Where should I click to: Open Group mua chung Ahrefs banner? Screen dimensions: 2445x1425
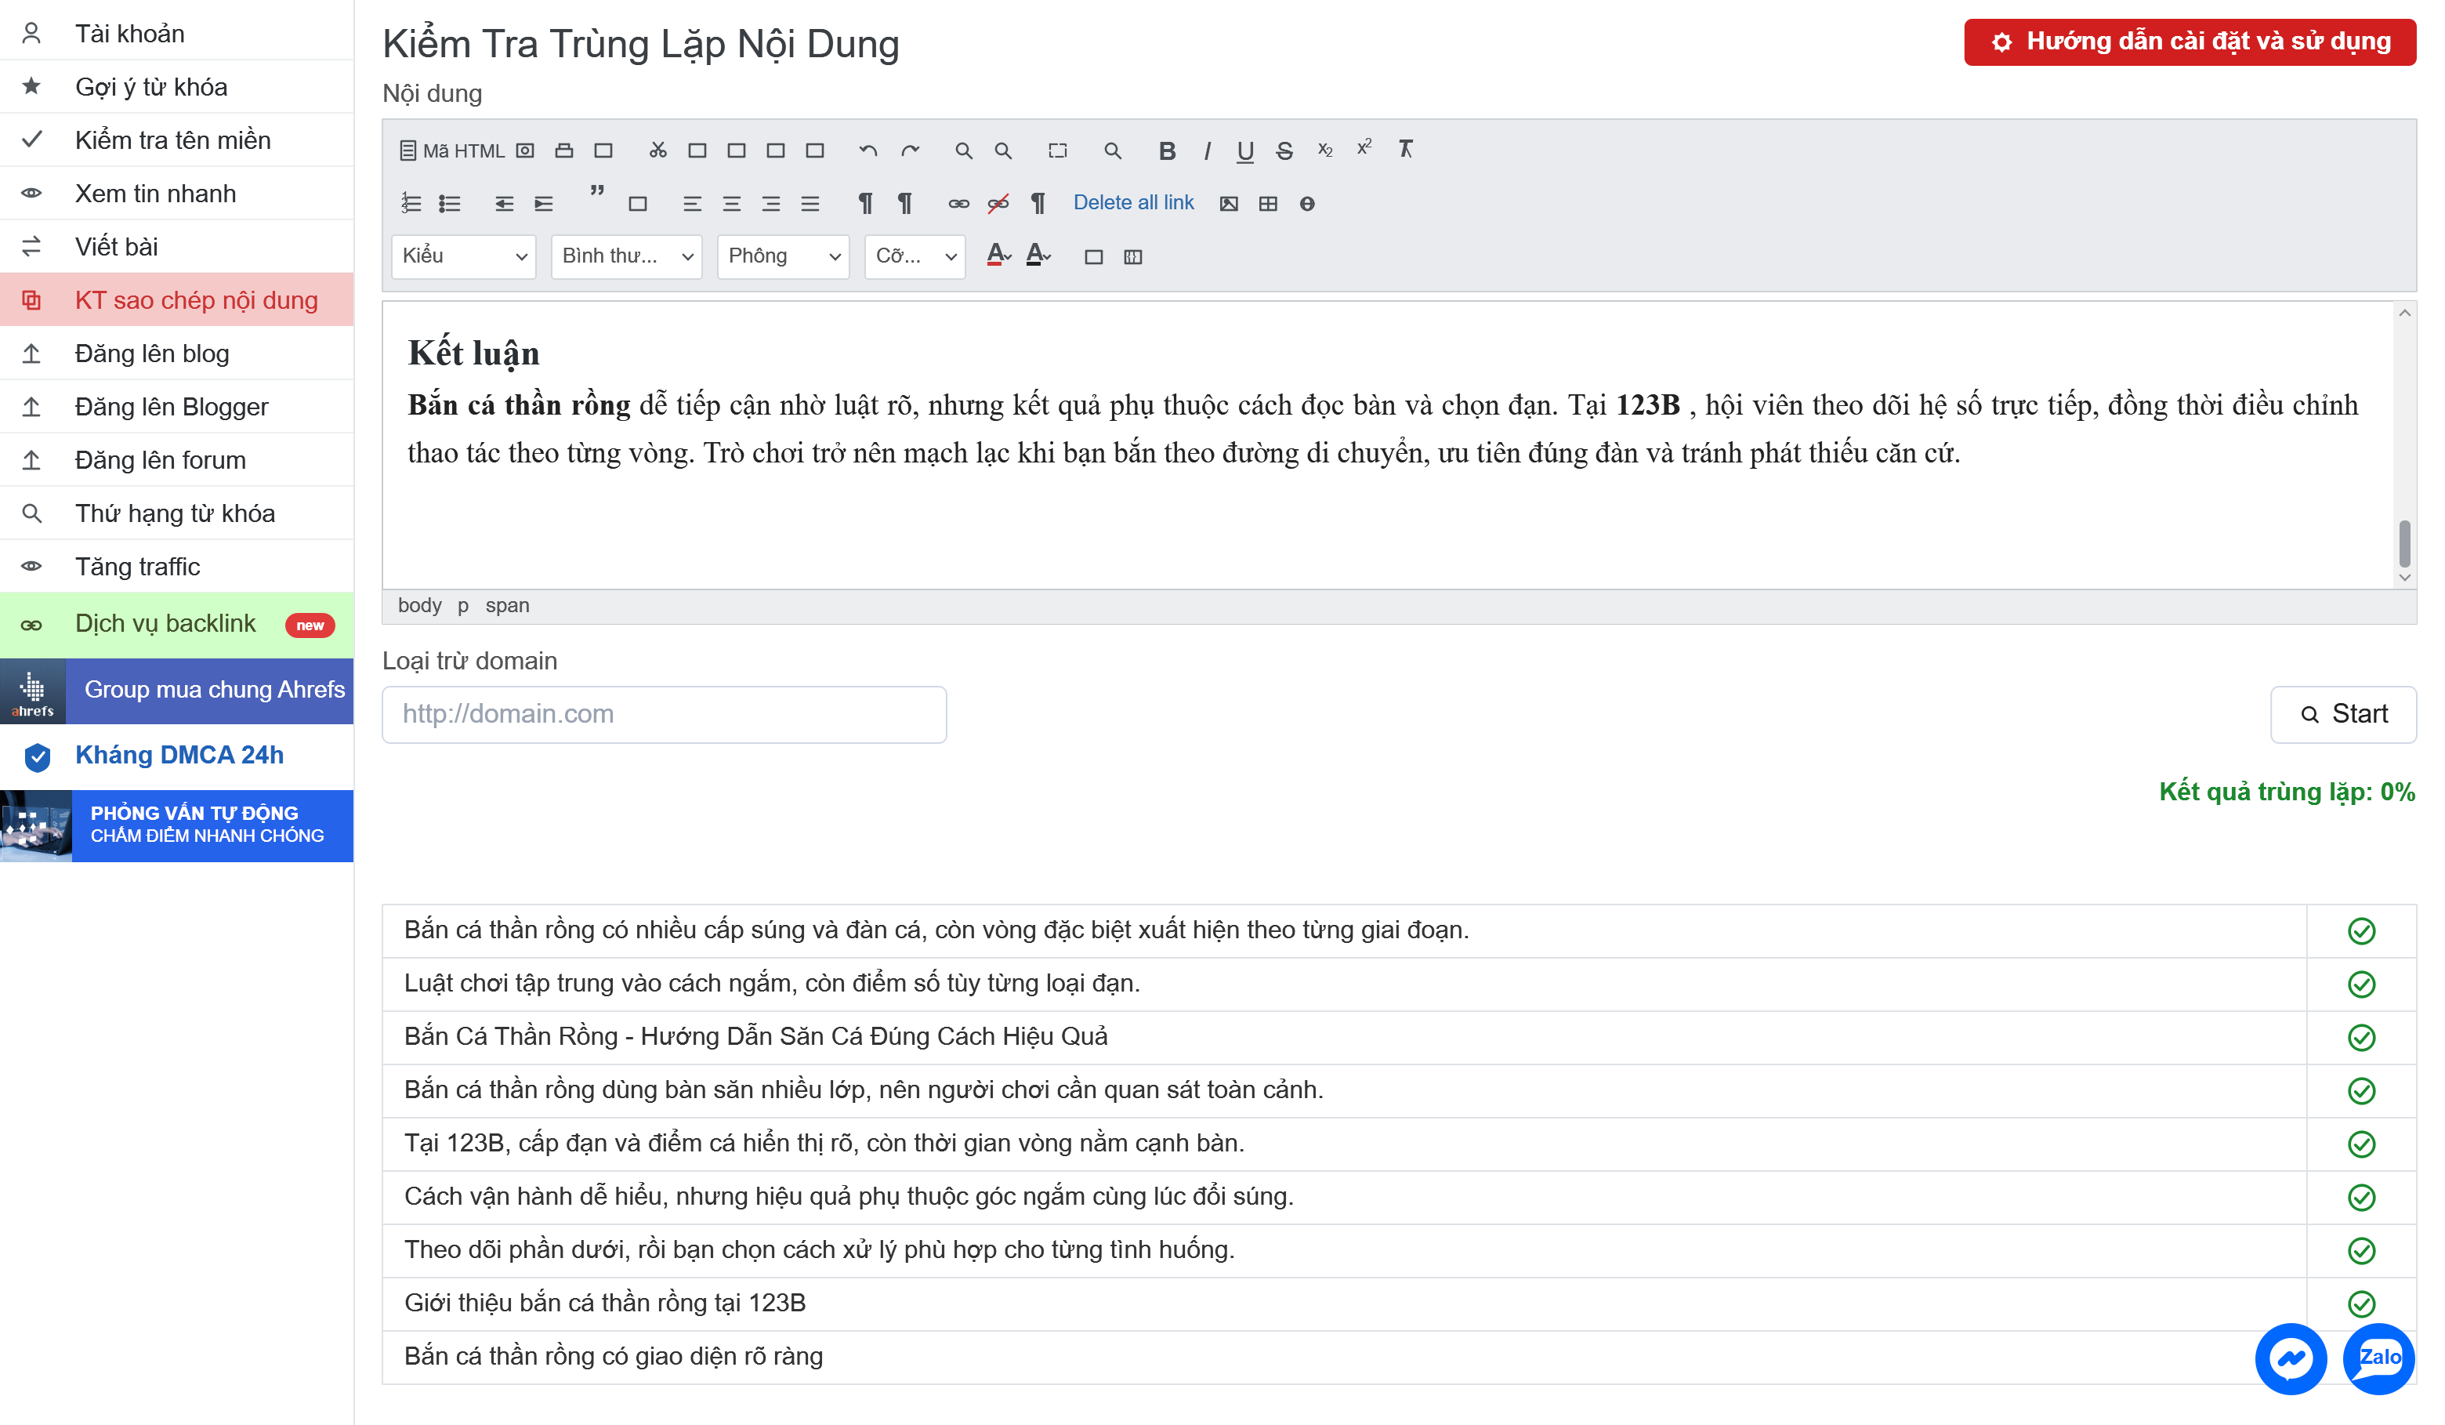click(176, 691)
